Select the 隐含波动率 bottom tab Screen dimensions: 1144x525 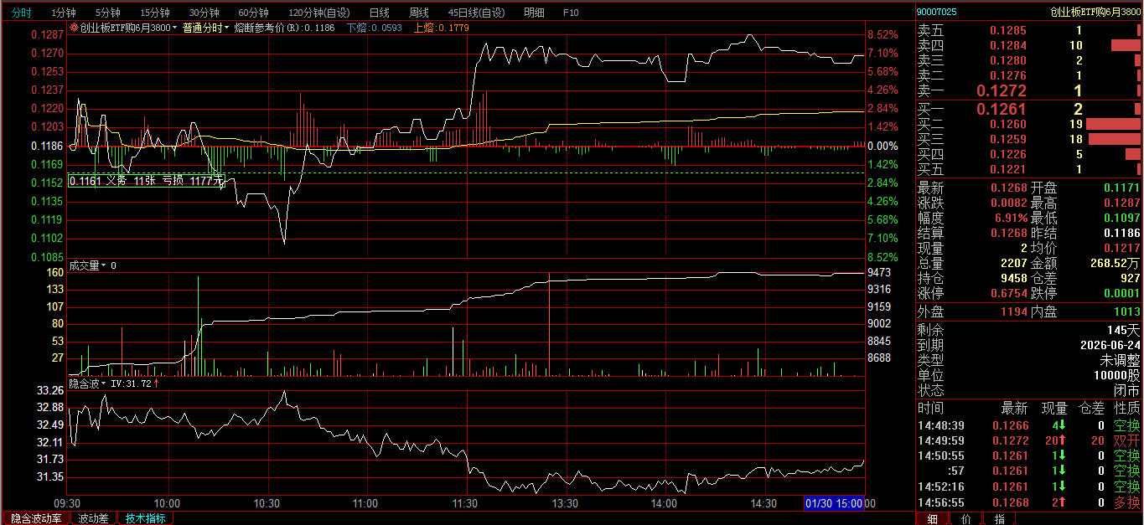pyautogui.click(x=36, y=518)
